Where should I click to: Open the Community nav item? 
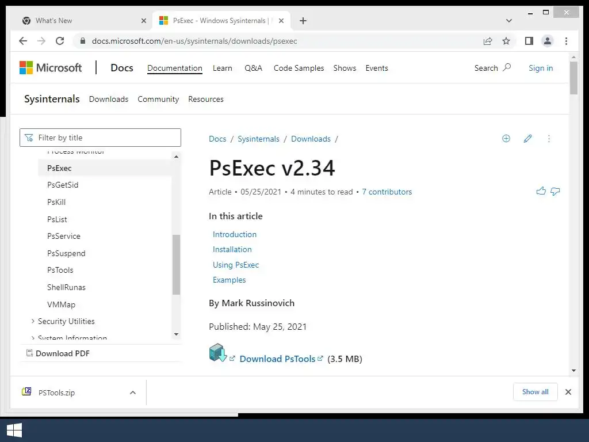[158, 99]
